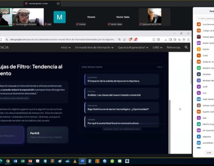
Task: Open the feed three-dots options
Action: pos(159,67)
